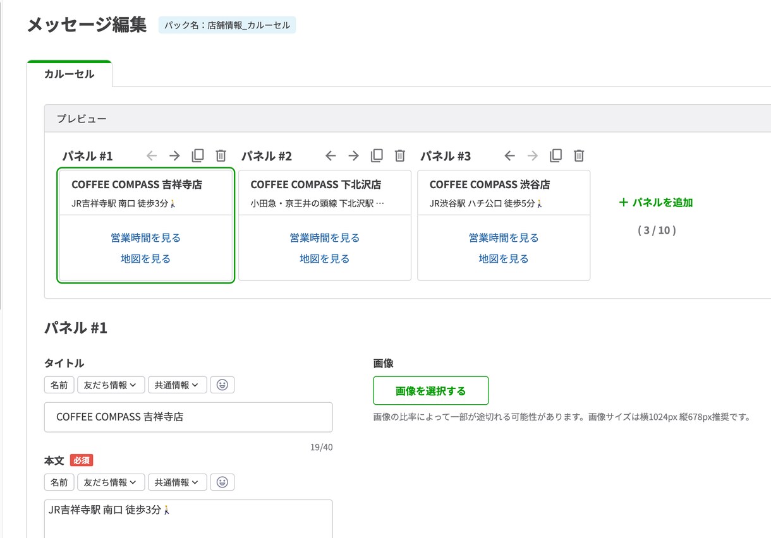Open emoji picker for 本文 field
Viewport: 771px width, 538px height.
coord(222,482)
